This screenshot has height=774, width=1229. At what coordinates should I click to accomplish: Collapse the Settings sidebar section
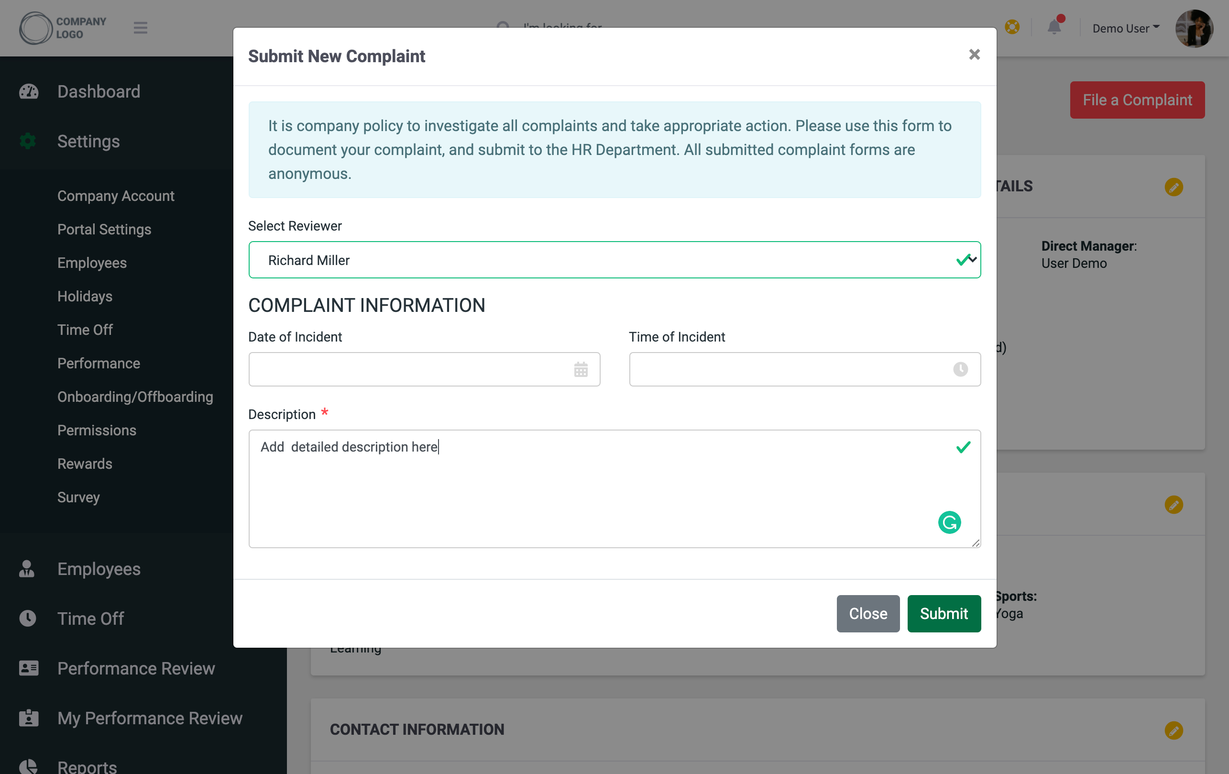tap(88, 141)
